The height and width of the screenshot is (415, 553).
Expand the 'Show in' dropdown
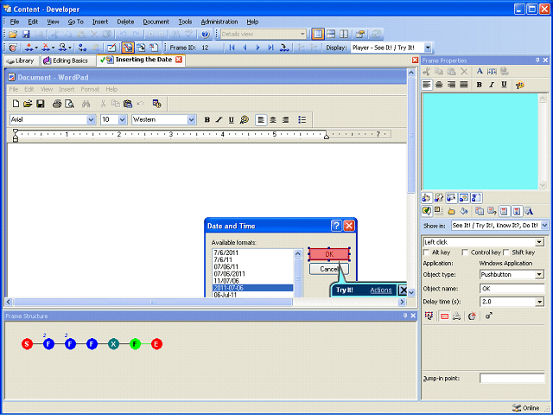tap(544, 225)
